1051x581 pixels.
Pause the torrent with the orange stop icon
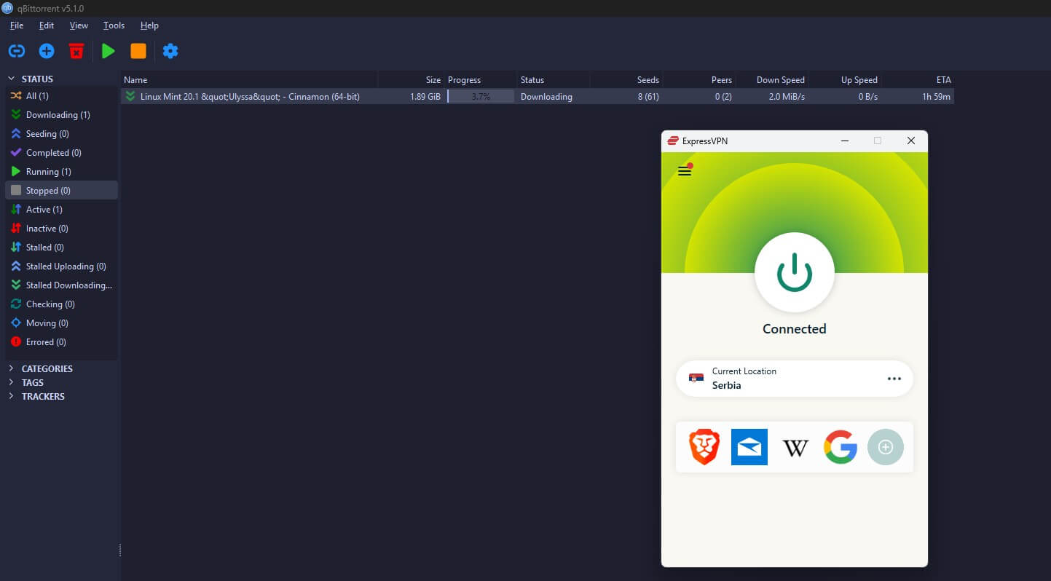click(x=139, y=51)
